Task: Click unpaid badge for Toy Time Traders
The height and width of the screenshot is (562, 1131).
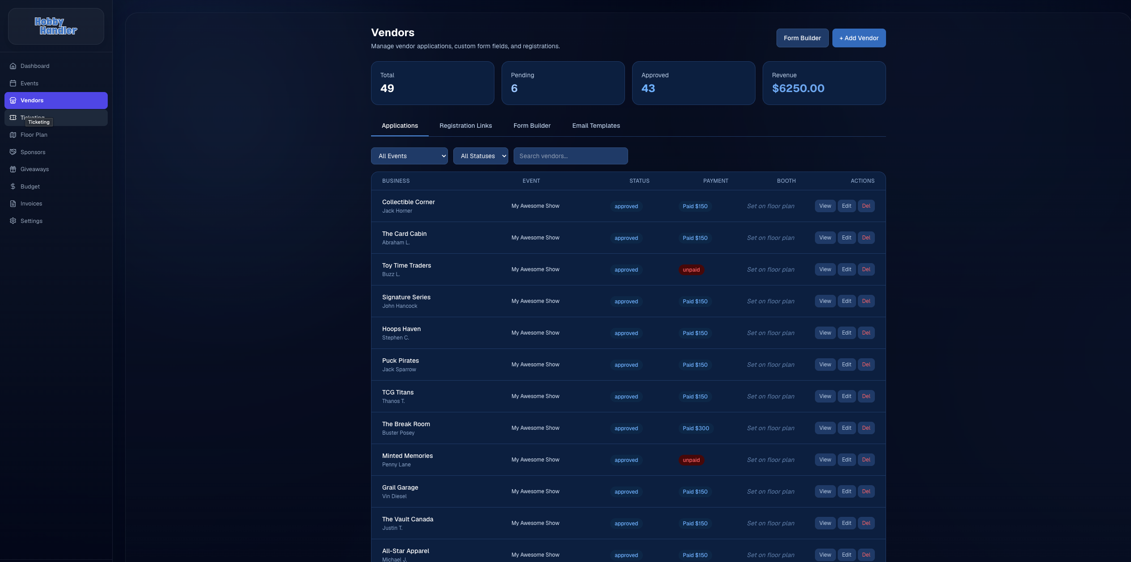Action: click(x=691, y=270)
